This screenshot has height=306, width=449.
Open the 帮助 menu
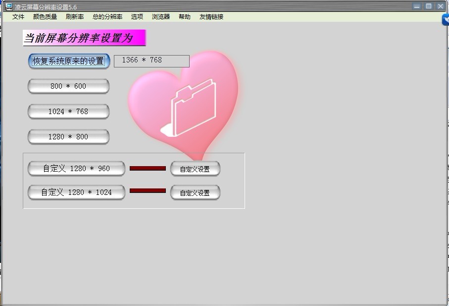185,17
